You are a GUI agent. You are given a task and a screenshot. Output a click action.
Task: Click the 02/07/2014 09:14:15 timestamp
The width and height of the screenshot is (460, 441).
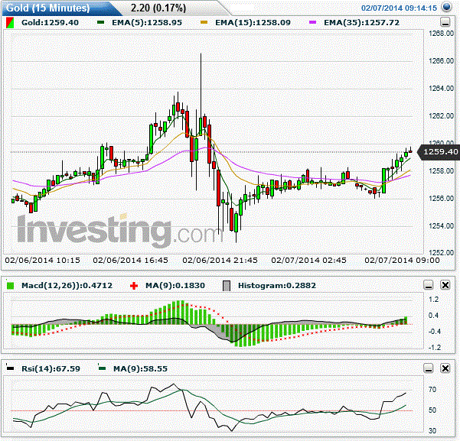tap(399, 8)
